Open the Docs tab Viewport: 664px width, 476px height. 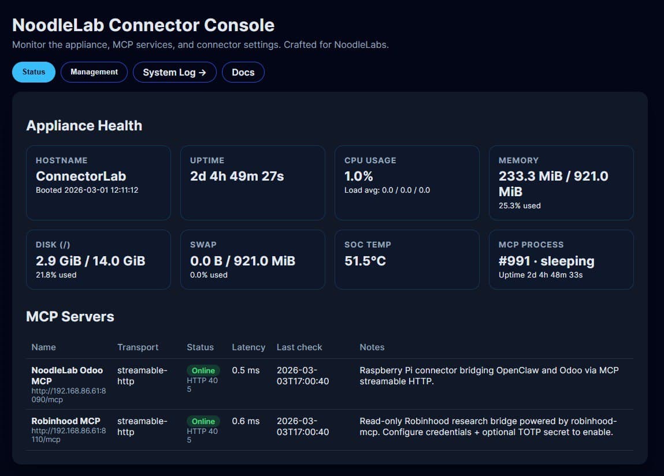tap(243, 72)
